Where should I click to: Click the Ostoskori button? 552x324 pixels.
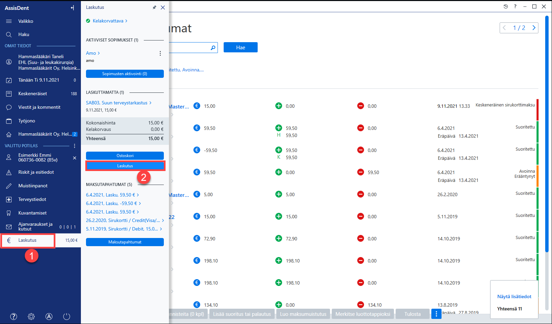tap(125, 156)
